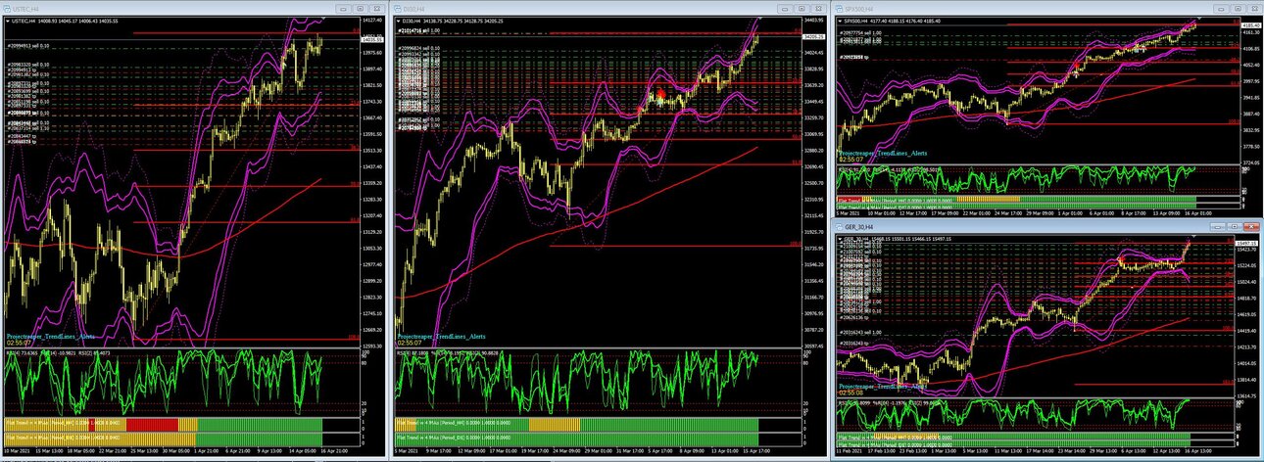Image resolution: width=1264 pixels, height=462 pixels.
Task: Click the 02:55:07 candle timer in DJ30 chart
Action: (x=412, y=344)
